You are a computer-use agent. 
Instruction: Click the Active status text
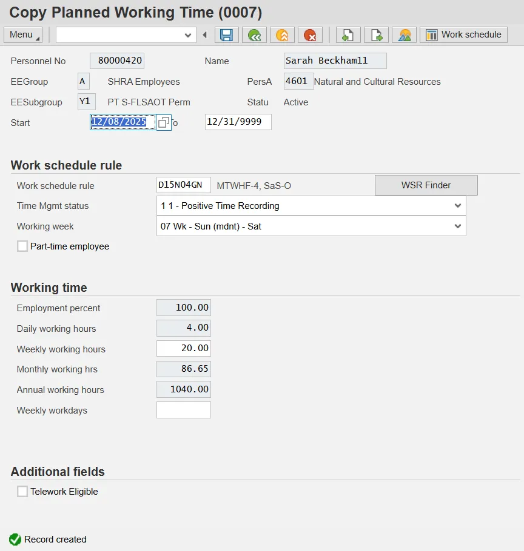pyautogui.click(x=296, y=102)
